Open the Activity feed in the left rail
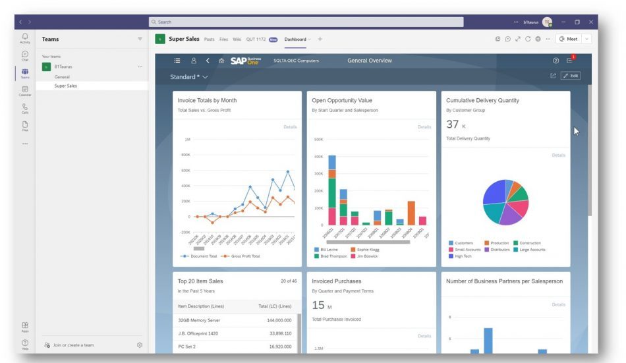 pyautogui.click(x=25, y=38)
